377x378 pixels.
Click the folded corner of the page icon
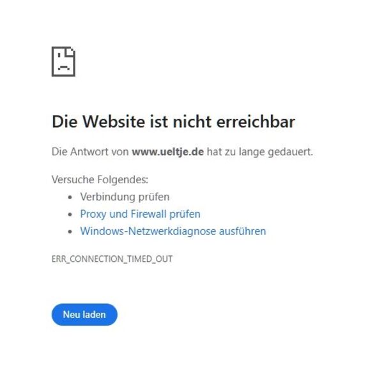(70, 51)
